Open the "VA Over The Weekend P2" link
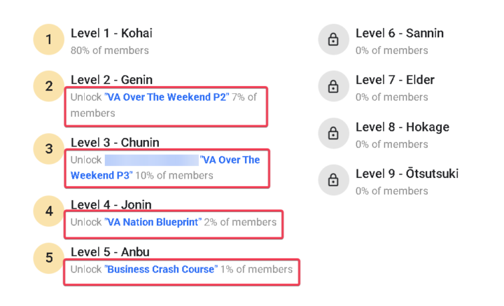 tap(167, 97)
